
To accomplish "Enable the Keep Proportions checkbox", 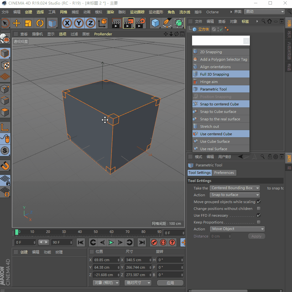I will tap(259, 222).
